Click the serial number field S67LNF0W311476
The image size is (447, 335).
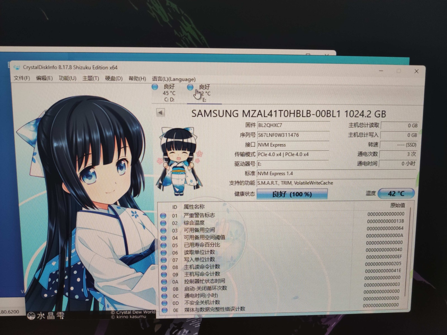pos(293,135)
